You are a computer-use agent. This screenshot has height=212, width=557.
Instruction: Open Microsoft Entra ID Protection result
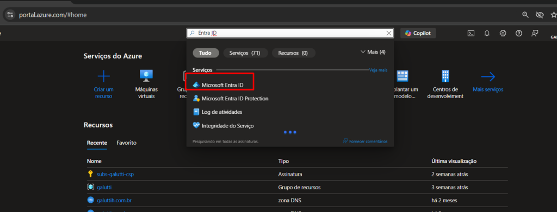click(x=235, y=99)
